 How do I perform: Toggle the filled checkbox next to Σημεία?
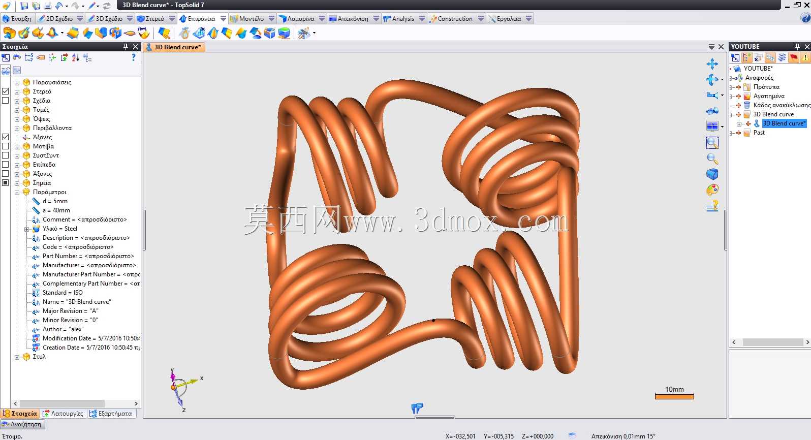(6, 183)
